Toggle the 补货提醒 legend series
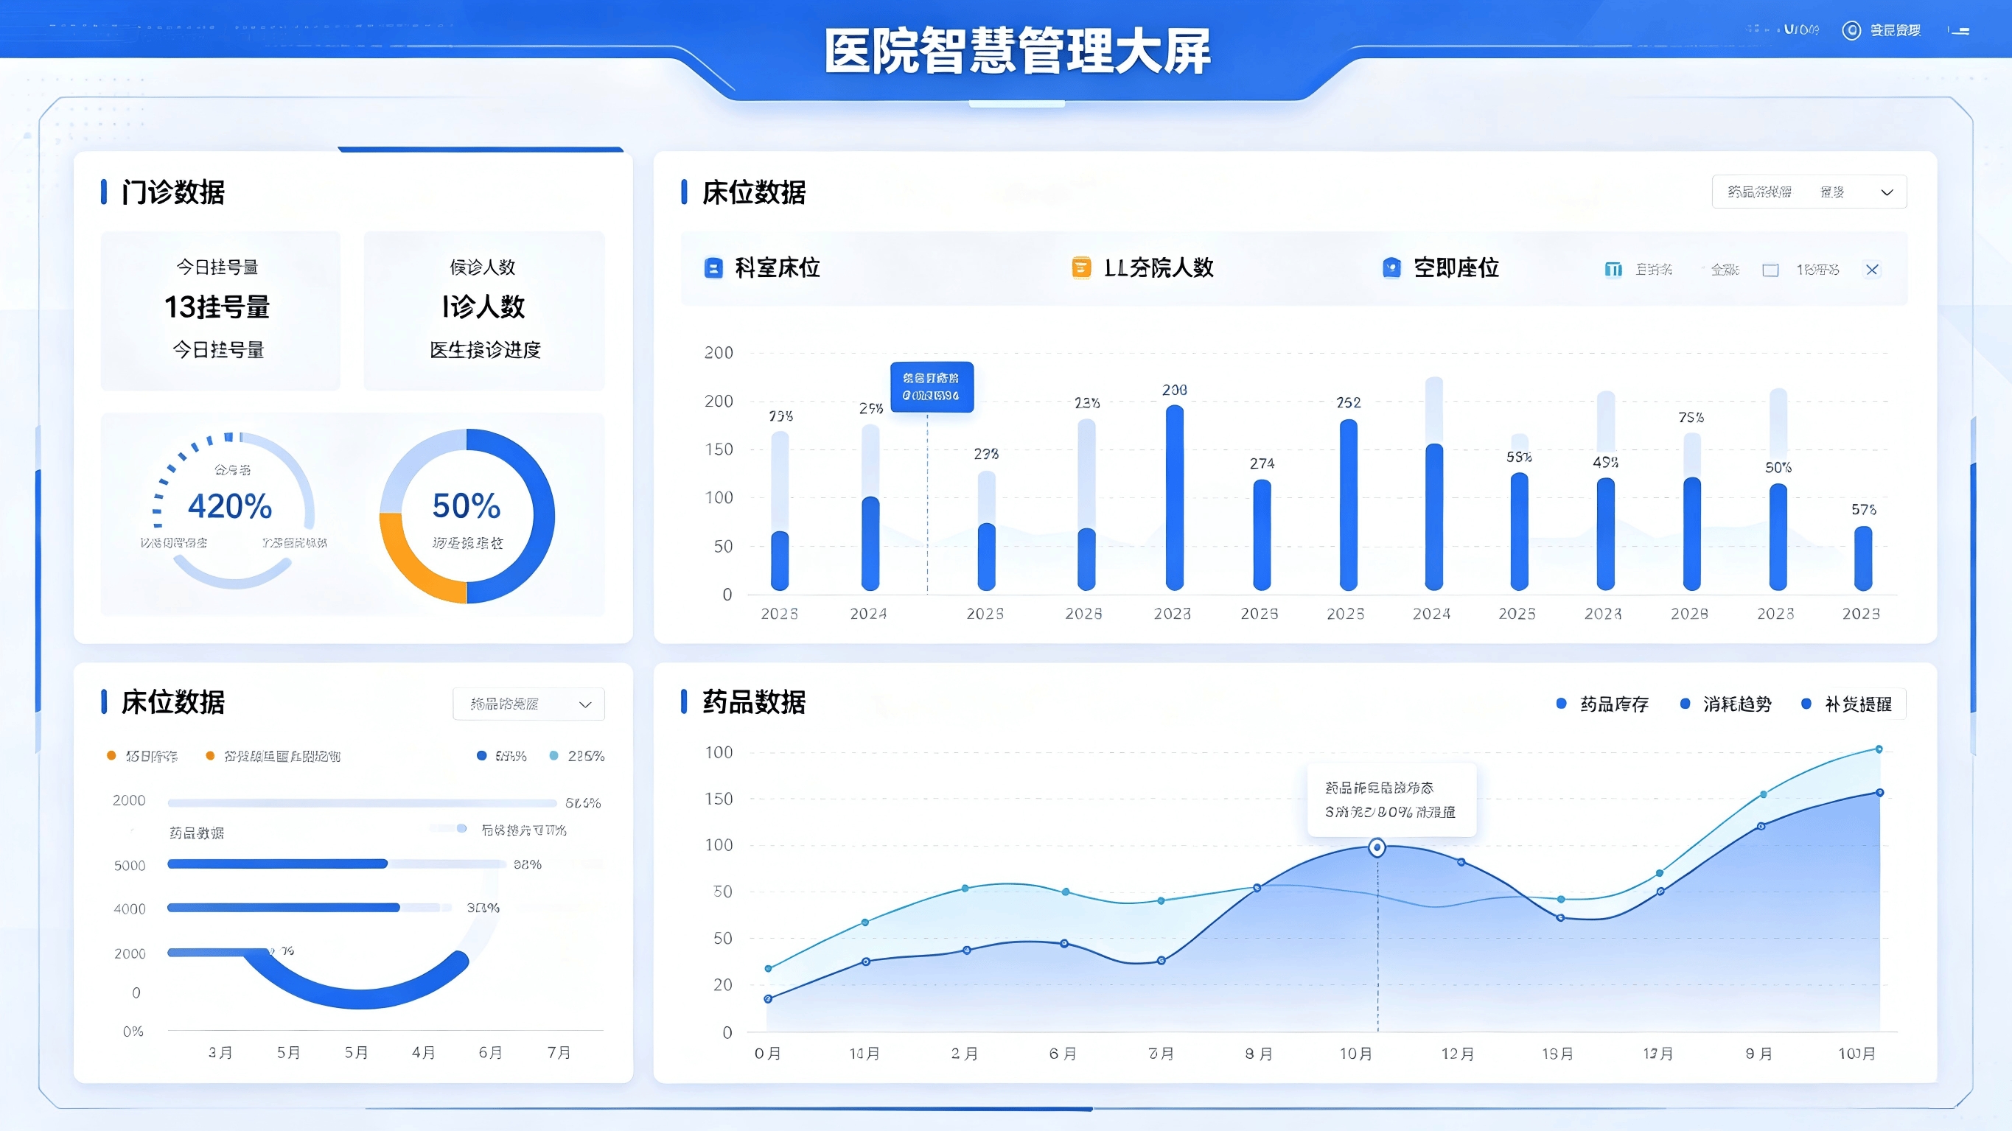 pyautogui.click(x=1847, y=704)
